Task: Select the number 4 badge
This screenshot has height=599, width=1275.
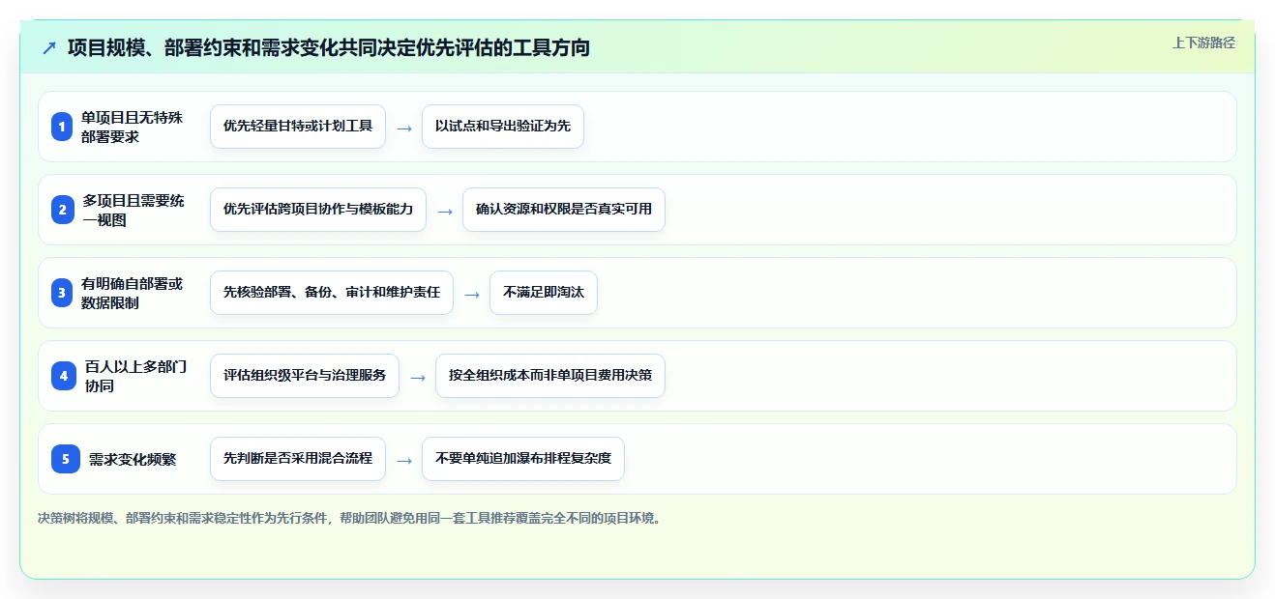Action: click(x=62, y=376)
